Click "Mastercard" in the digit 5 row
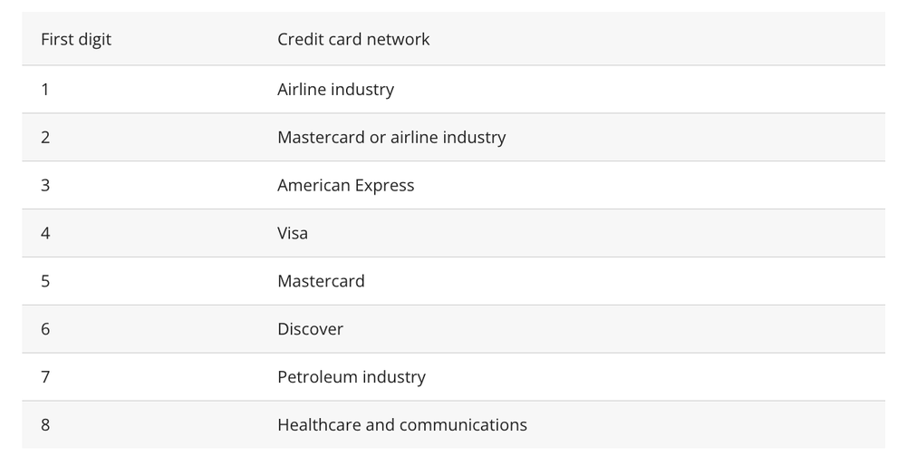Screen dimensions: 906x466 tap(321, 282)
